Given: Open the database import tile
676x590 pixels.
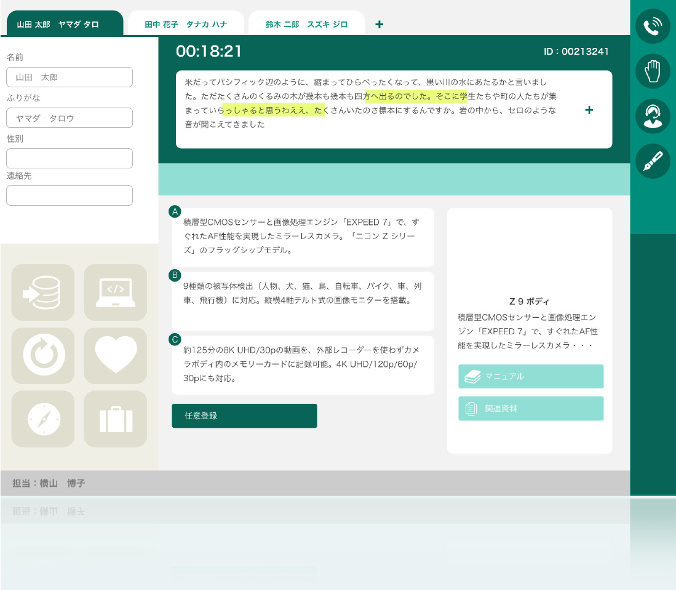Looking at the screenshot, I should [x=42, y=293].
